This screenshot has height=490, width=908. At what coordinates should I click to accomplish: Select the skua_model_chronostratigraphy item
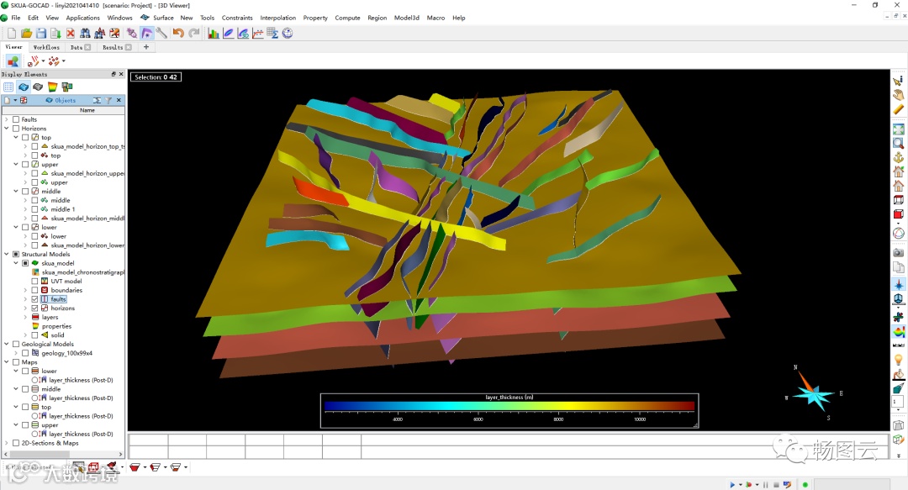pyautogui.click(x=82, y=272)
